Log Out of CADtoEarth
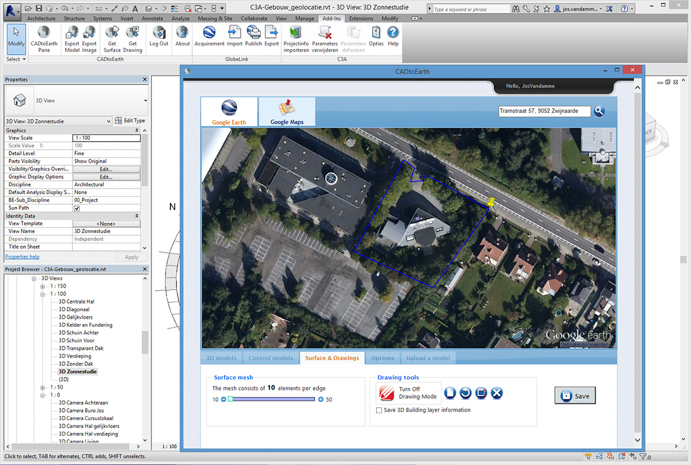The image size is (691, 465). (x=159, y=36)
